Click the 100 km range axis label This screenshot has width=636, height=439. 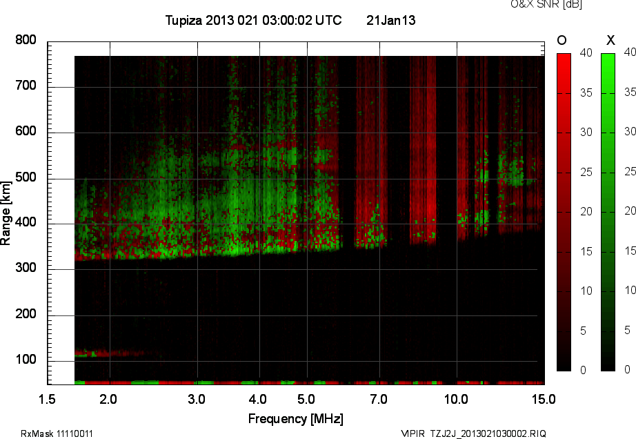pos(26,360)
